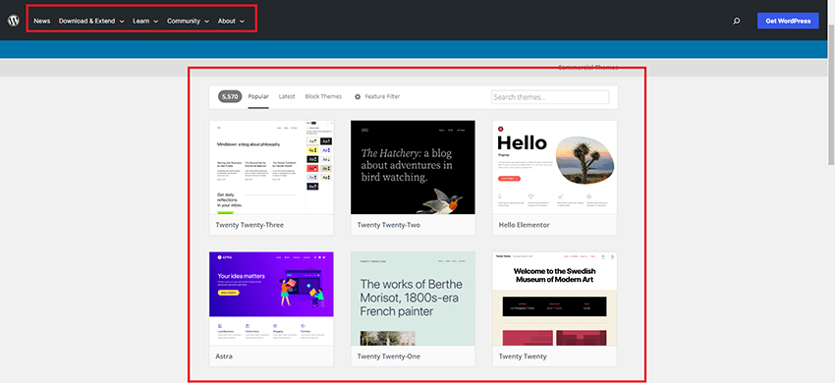Open the Twenty Twenty-One theme thumbnail
The width and height of the screenshot is (835, 383).
pyautogui.click(x=413, y=299)
